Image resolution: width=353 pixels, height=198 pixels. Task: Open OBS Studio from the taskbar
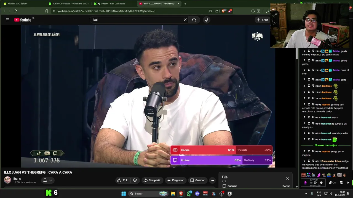point(221,194)
